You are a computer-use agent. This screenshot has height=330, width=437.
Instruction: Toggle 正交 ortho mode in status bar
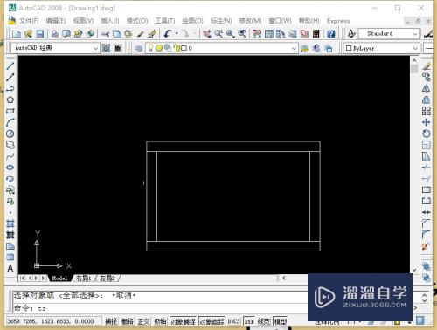tap(143, 321)
